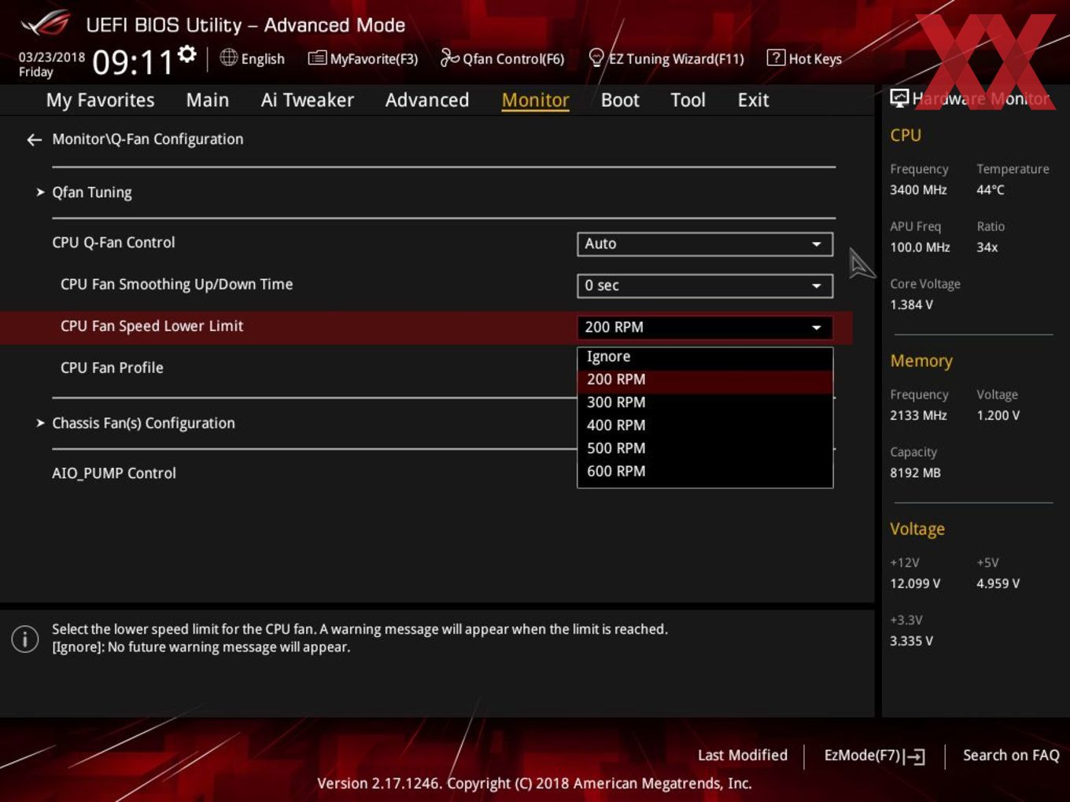This screenshot has height=802, width=1070.
Task: Go to the Tool tab
Action: tap(688, 100)
